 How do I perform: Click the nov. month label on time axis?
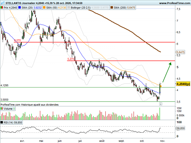tap(163, 141)
